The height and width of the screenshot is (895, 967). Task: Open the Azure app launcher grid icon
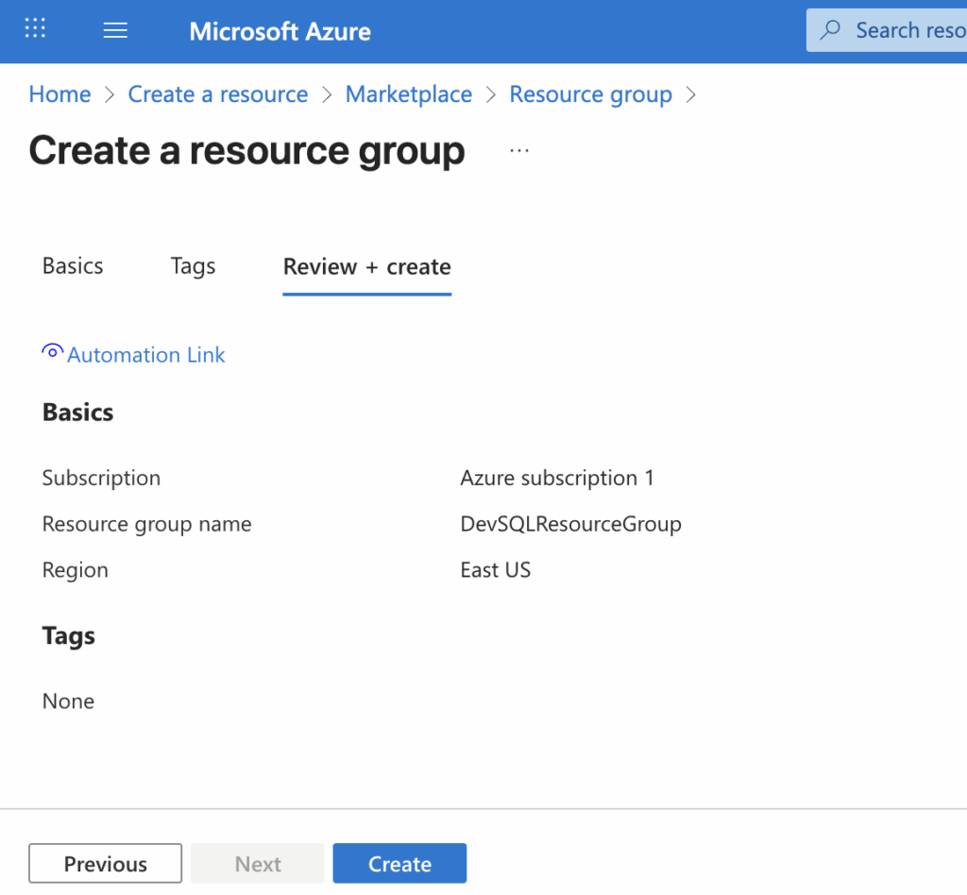coord(35,28)
